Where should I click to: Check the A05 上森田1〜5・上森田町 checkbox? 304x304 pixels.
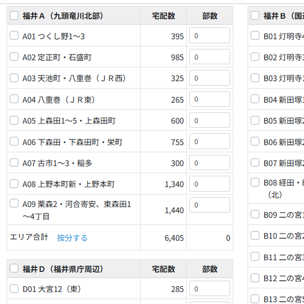coord(14,120)
